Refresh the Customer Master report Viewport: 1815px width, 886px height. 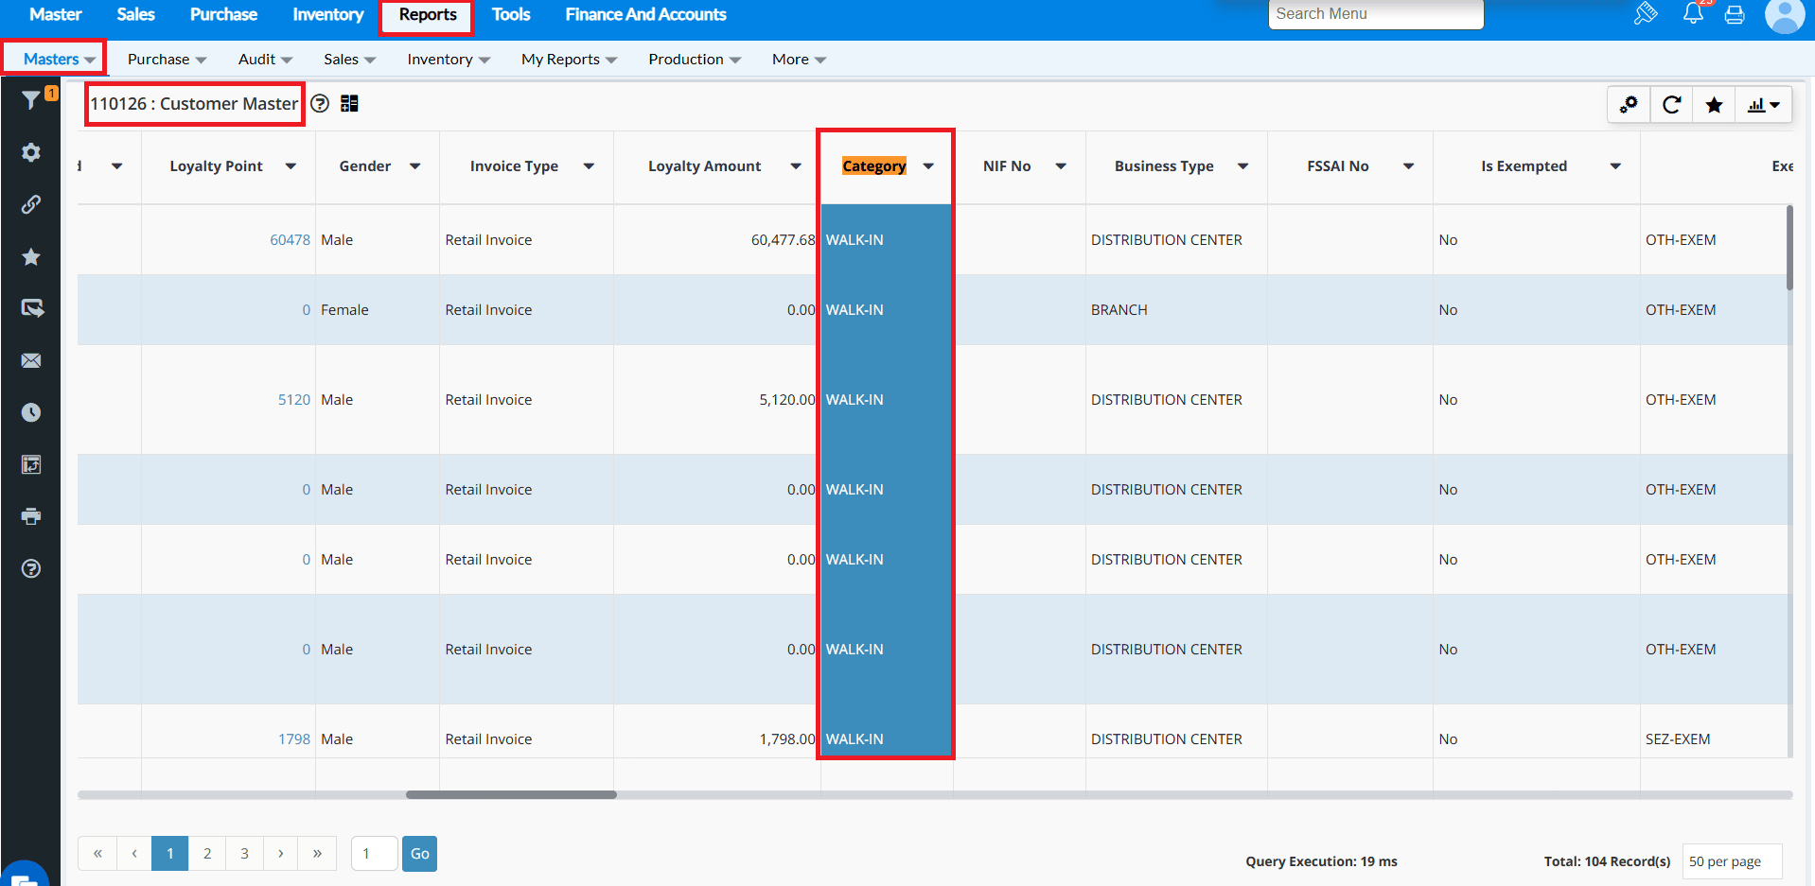click(1671, 105)
